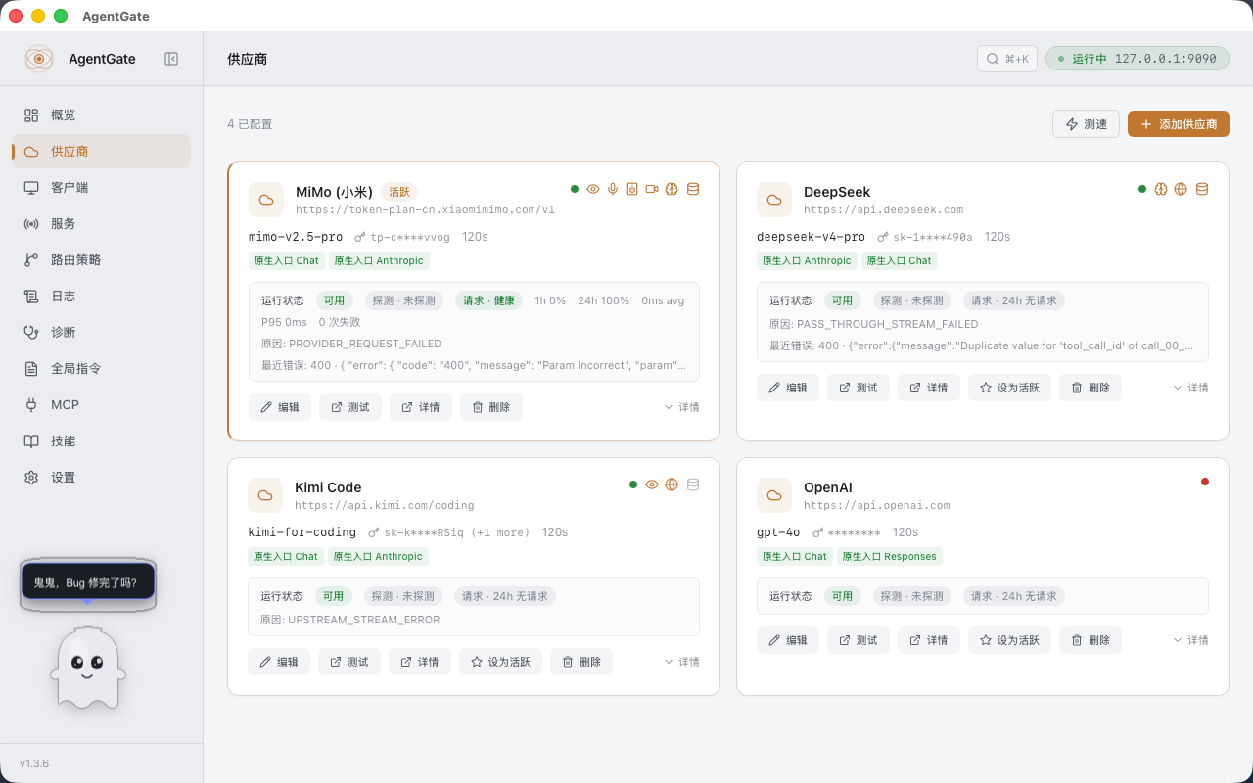This screenshot has width=1253, height=783.
Task: Expand 详情 chevron on OpenAI card
Action: 1190,640
